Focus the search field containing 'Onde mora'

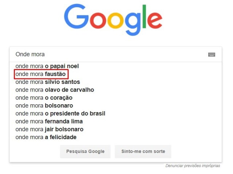110,54
